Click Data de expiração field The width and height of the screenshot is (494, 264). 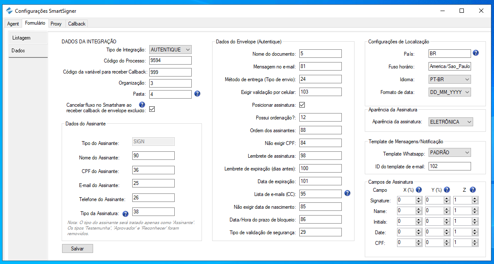[x=321, y=181]
